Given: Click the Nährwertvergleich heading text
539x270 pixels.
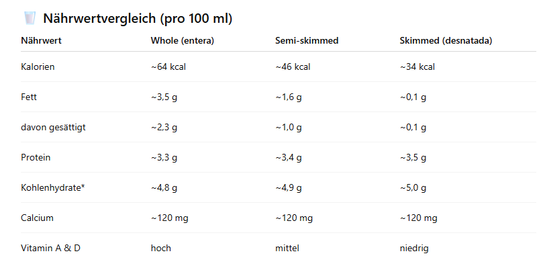Looking at the screenshot, I should tap(138, 18).
